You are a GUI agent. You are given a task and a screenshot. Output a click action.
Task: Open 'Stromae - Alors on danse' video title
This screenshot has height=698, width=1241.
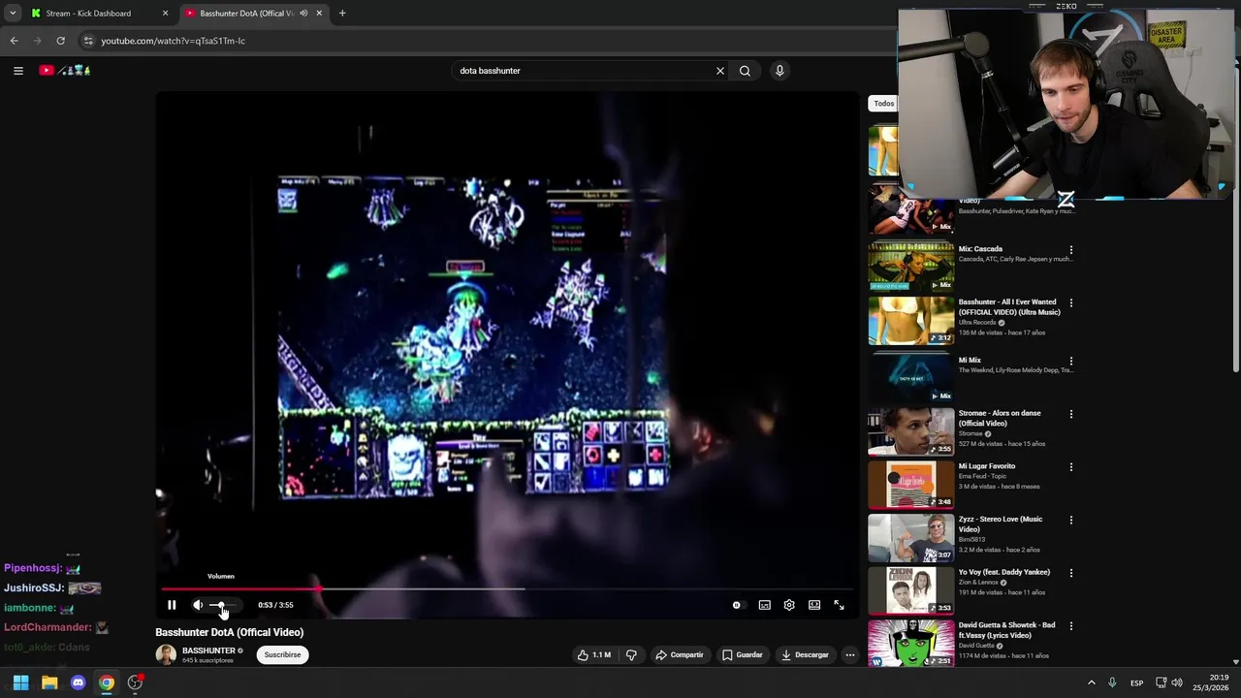[x=1000, y=418]
